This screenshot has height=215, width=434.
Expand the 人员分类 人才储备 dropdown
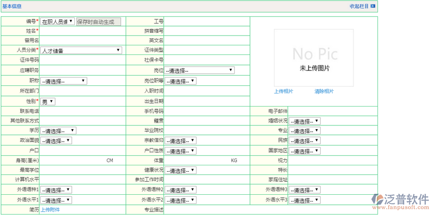pyautogui.click(x=81, y=50)
